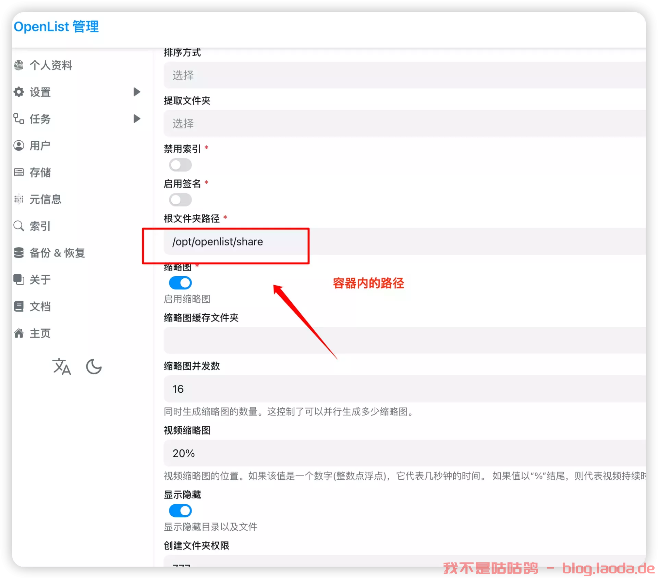Click the OpenList 管理 title link
The width and height of the screenshot is (658, 579).
pyautogui.click(x=56, y=26)
